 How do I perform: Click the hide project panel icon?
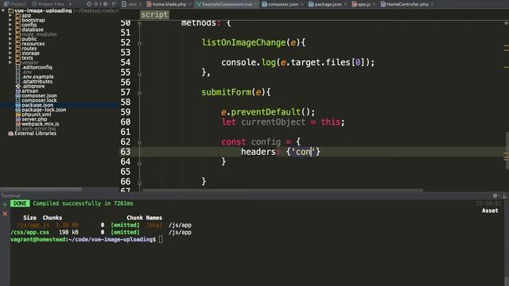click(114, 4)
